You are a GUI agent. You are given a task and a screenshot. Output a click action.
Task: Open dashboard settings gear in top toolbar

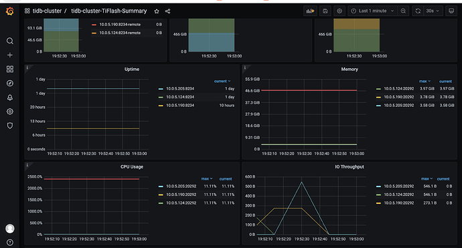coord(339,11)
